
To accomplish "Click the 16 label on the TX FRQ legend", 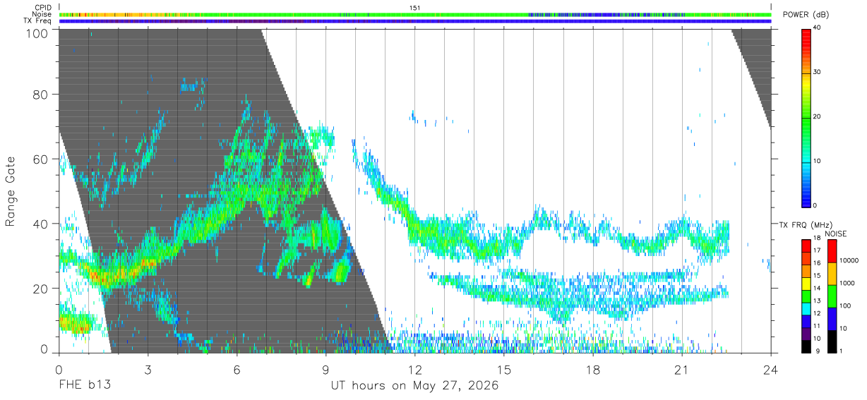I will click(x=817, y=263).
